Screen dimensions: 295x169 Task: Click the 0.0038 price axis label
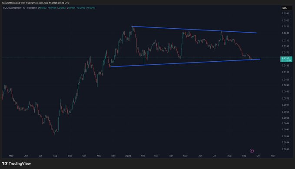tap(285, 136)
